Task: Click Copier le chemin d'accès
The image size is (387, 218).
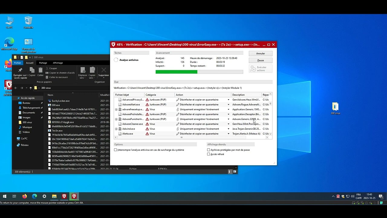Action: pos(60,73)
